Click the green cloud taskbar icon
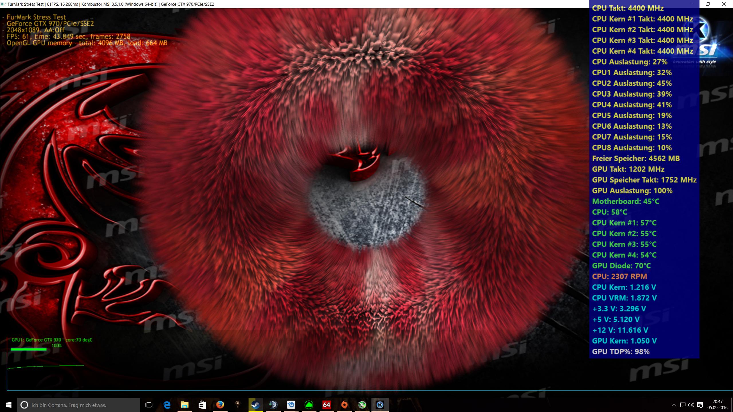The image size is (733, 412). click(x=309, y=405)
